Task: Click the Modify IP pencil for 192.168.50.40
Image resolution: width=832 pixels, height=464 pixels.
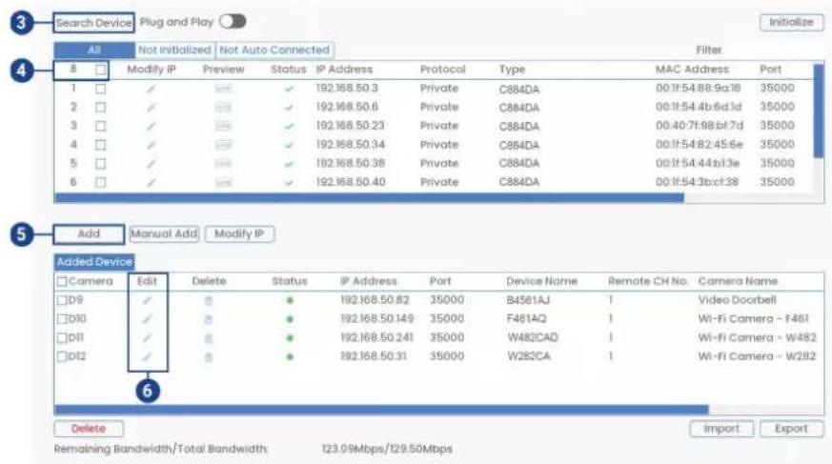Action: pos(152,182)
